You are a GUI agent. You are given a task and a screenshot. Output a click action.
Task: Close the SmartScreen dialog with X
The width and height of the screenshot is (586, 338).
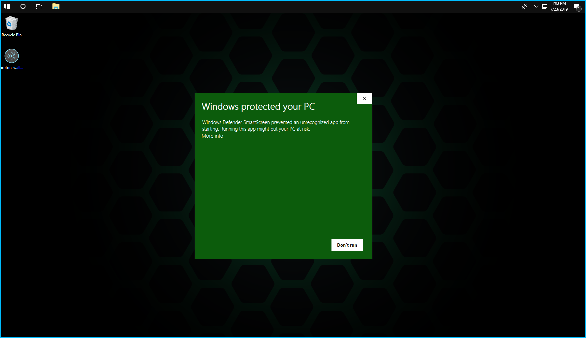coord(364,98)
